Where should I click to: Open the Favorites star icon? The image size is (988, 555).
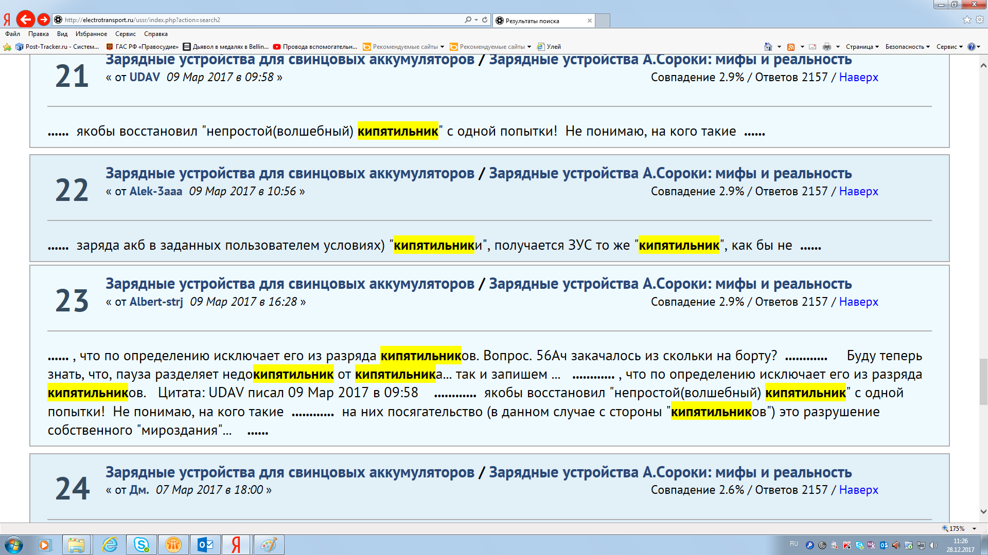(967, 20)
